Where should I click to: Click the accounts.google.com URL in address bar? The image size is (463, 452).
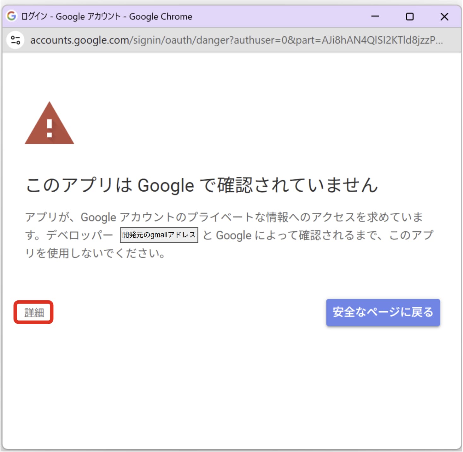(237, 40)
